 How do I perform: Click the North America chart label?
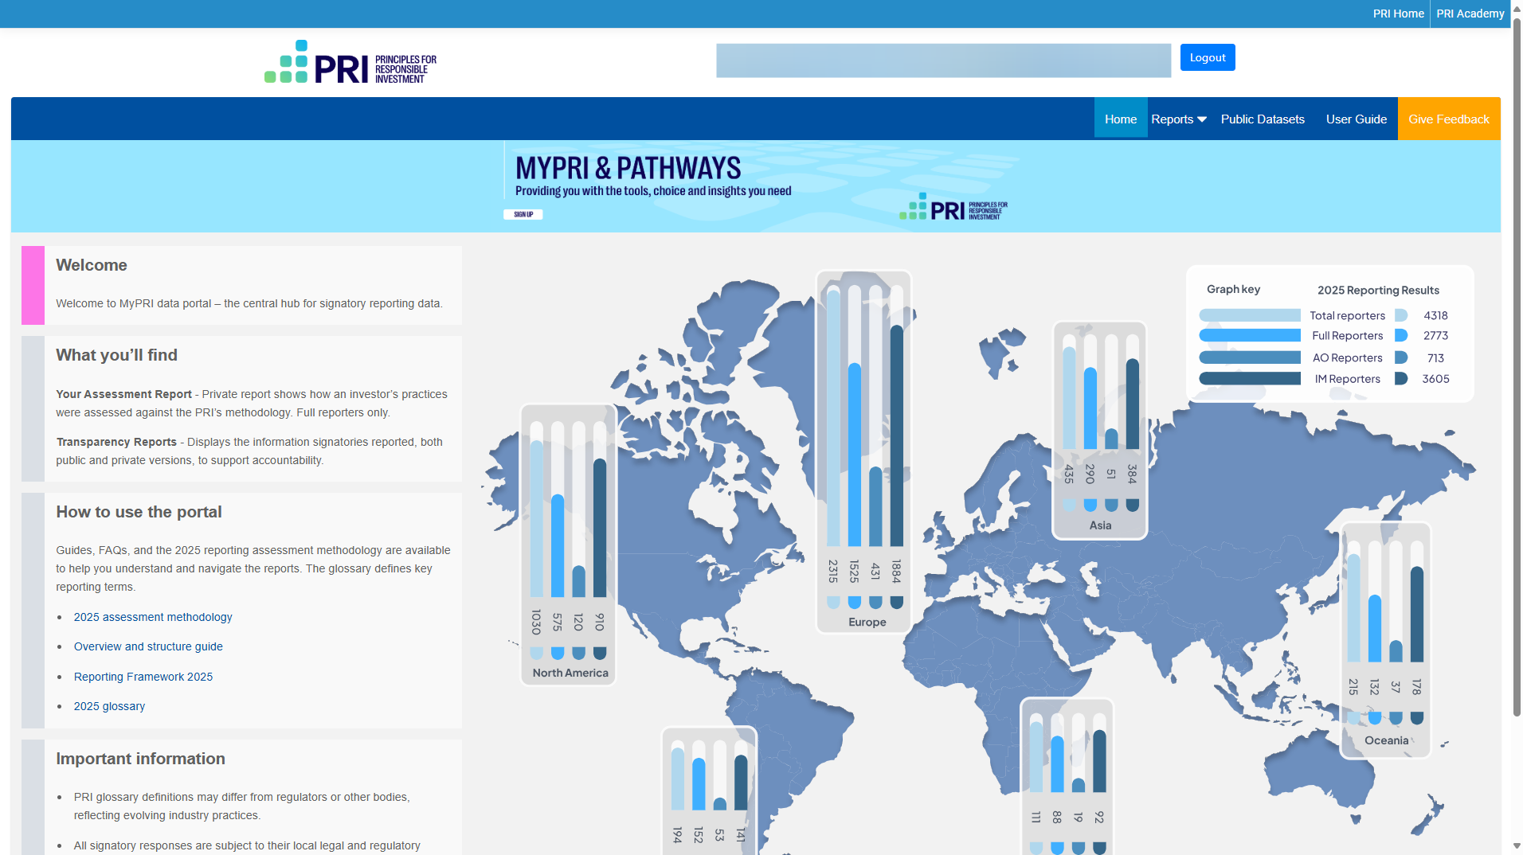[570, 673]
